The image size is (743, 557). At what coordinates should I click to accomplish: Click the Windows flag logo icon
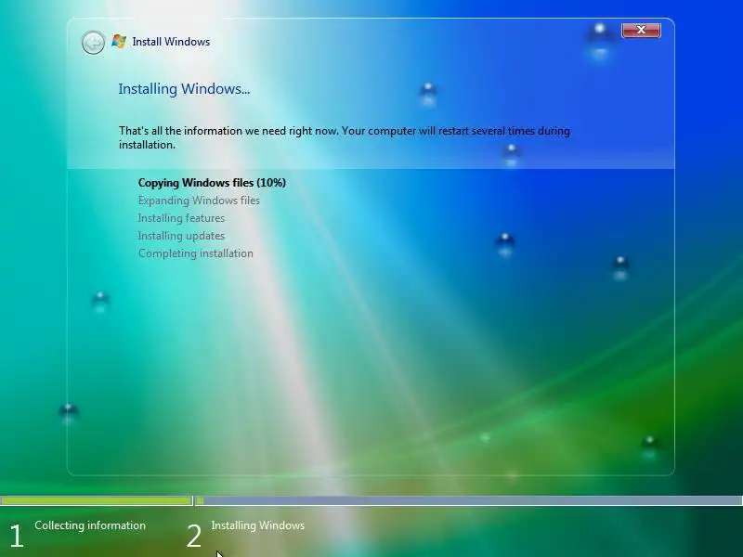pyautogui.click(x=119, y=42)
